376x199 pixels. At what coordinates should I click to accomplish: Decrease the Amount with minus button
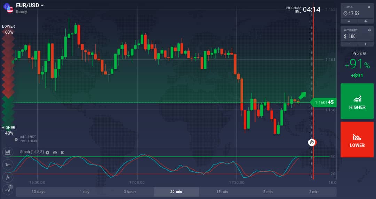click(x=349, y=44)
